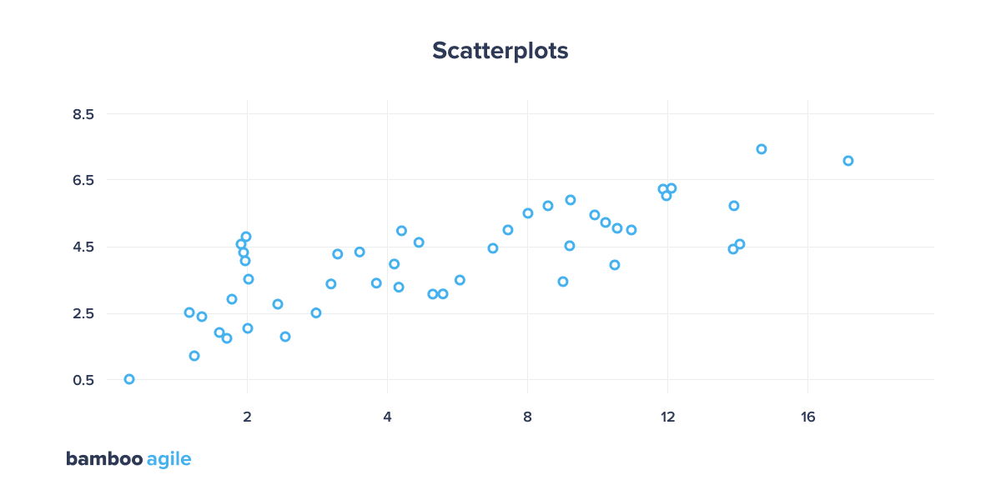Click the 6.5 y-axis label
1001x500 pixels.
point(83,180)
